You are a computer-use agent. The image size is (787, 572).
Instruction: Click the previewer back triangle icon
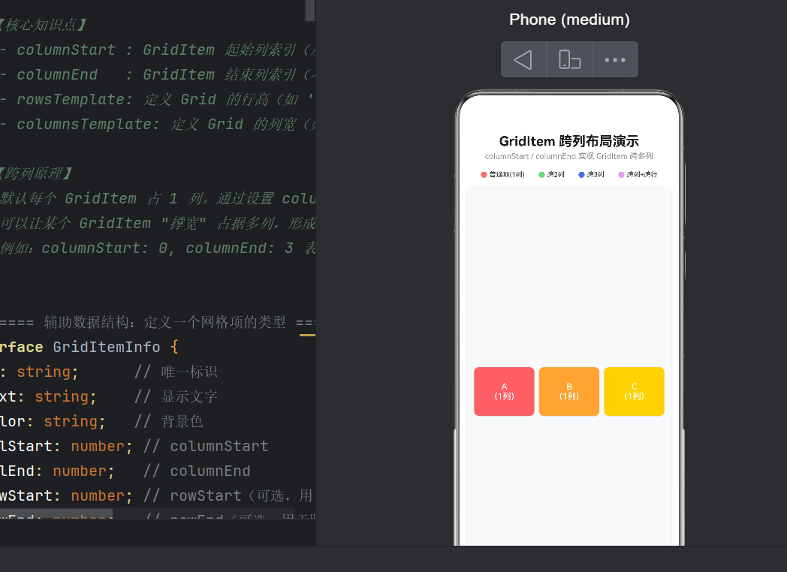[x=523, y=60]
